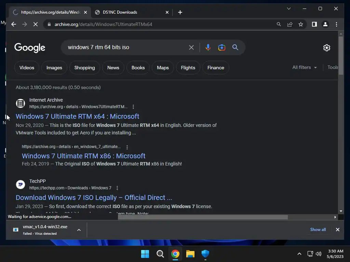Open the Chrome profile avatar icon
The height and width of the screenshot is (262, 350).
click(325, 24)
